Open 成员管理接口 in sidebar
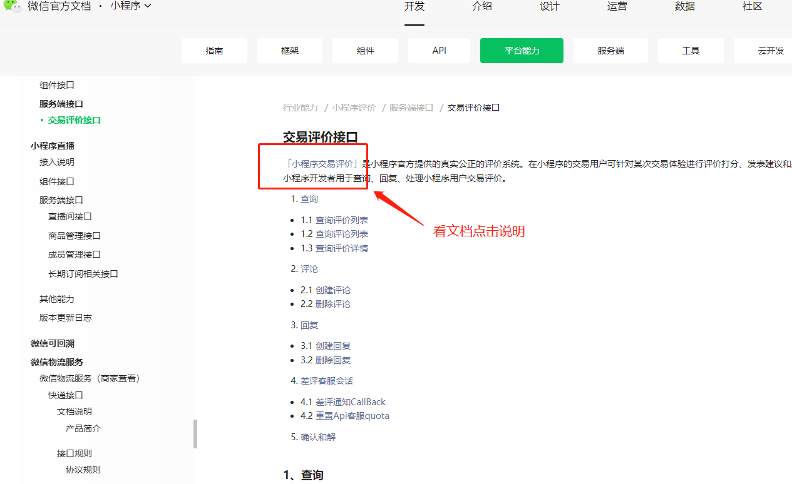The width and height of the screenshot is (792, 484). (x=75, y=255)
